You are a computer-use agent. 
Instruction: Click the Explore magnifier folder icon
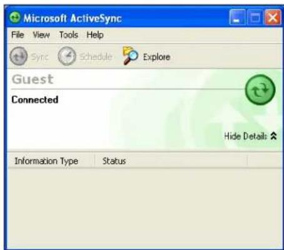pos(130,56)
